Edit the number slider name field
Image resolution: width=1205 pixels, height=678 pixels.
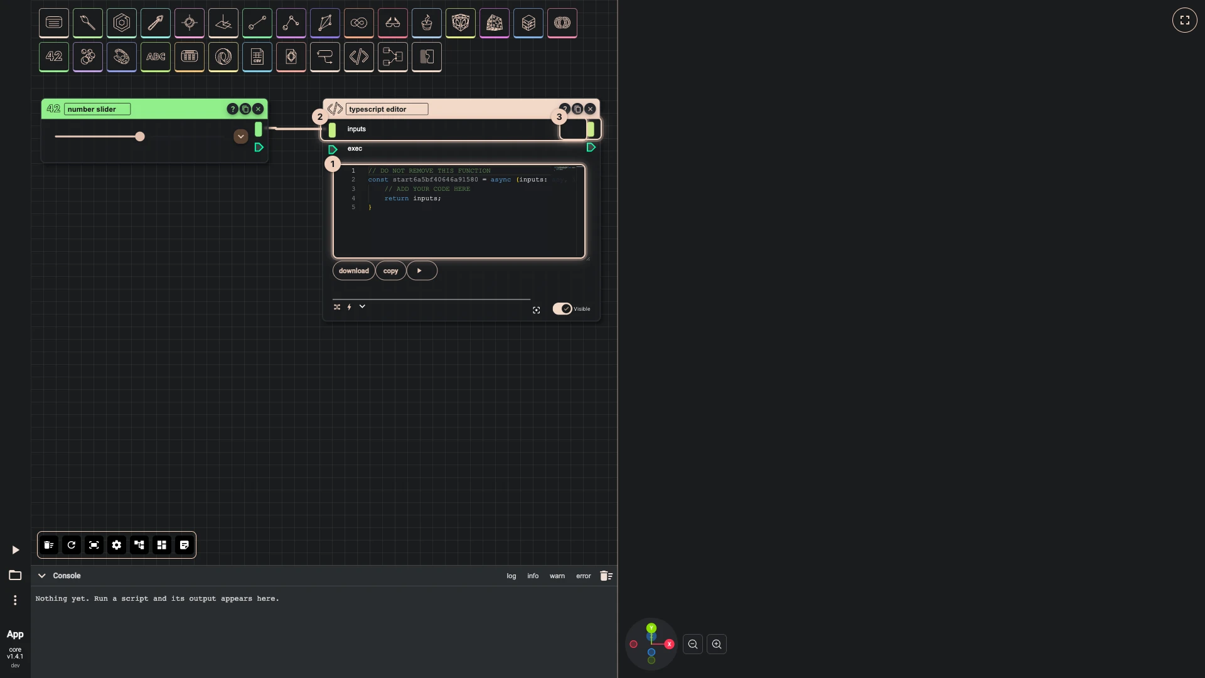[x=97, y=109]
